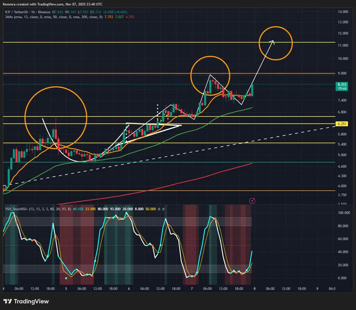The width and height of the screenshot is (356, 310).
Task: Click the yellow 50.000 StochRSI legend value
Action: (x=150, y=209)
